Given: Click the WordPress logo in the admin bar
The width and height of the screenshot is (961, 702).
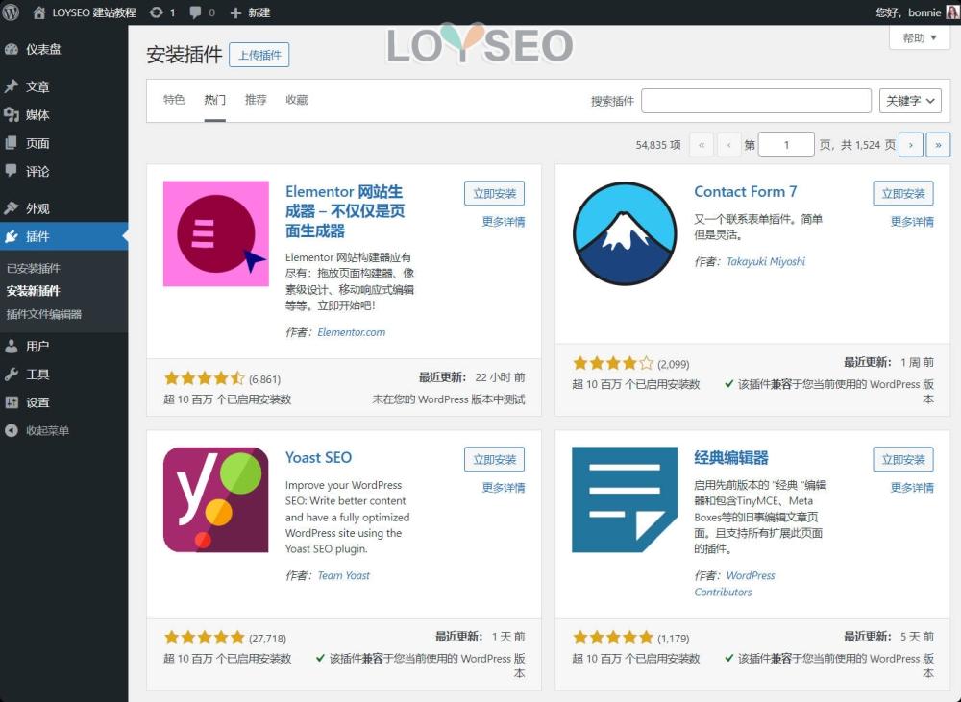Looking at the screenshot, I should pyautogui.click(x=12, y=12).
